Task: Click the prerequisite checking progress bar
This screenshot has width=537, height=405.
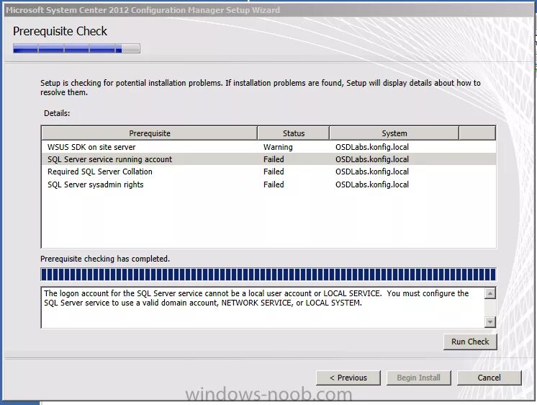Action: [x=268, y=275]
